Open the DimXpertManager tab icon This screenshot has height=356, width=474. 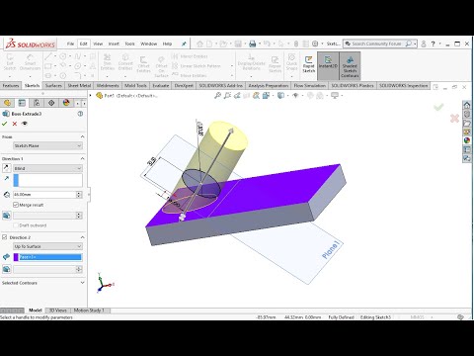click(x=51, y=103)
